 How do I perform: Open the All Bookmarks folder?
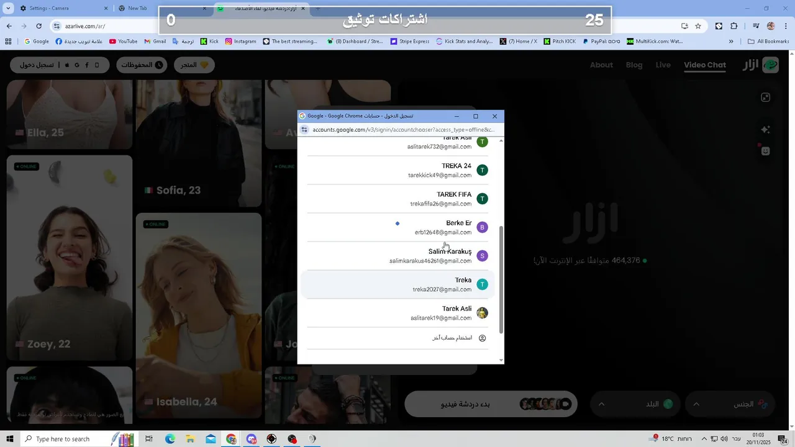(x=768, y=42)
